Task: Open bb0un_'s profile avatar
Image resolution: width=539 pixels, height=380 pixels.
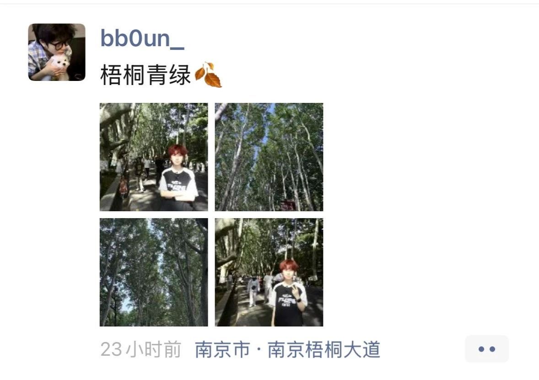Action: [x=57, y=52]
